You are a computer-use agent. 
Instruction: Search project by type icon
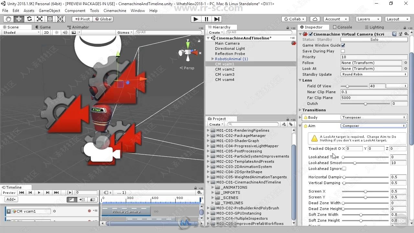pyautogui.click(x=284, y=124)
